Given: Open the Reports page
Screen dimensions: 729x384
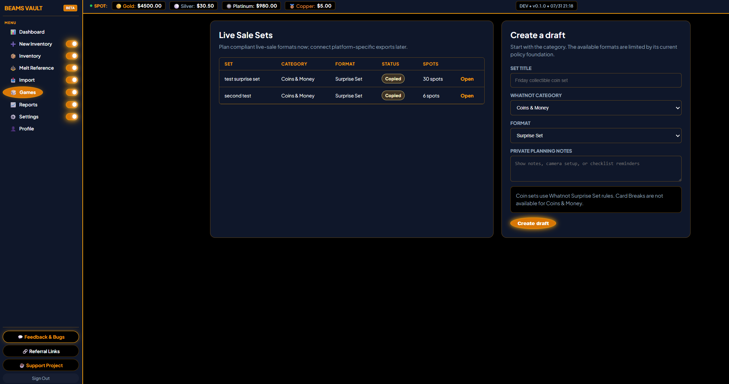Looking at the screenshot, I should [x=28, y=105].
